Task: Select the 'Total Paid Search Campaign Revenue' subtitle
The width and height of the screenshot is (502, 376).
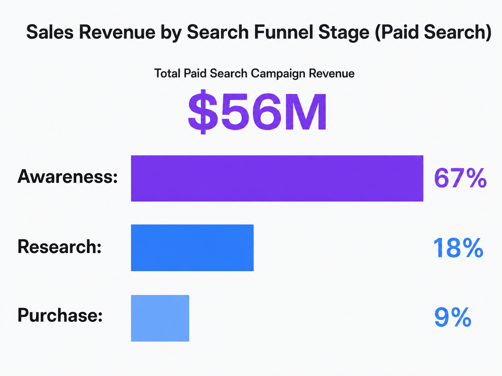Action: [254, 74]
